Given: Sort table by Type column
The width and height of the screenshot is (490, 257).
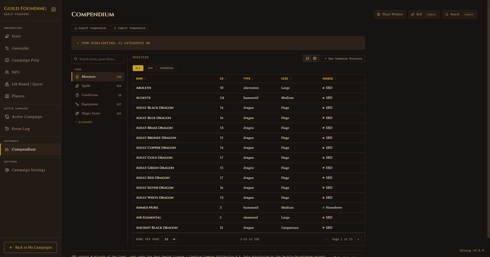Looking at the screenshot, I should click(248, 79).
